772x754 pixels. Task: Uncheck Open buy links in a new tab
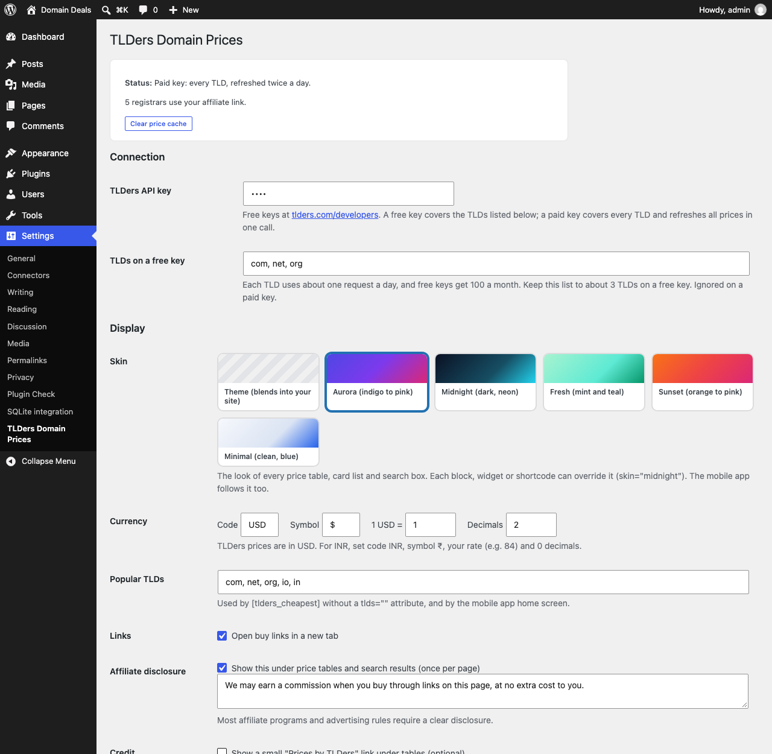point(222,636)
